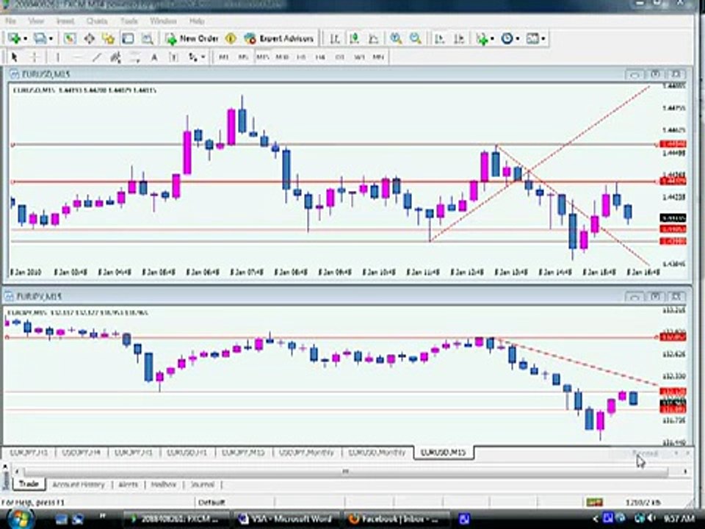Switch chart to bar chart
The height and width of the screenshot is (529, 705).
(x=335, y=39)
